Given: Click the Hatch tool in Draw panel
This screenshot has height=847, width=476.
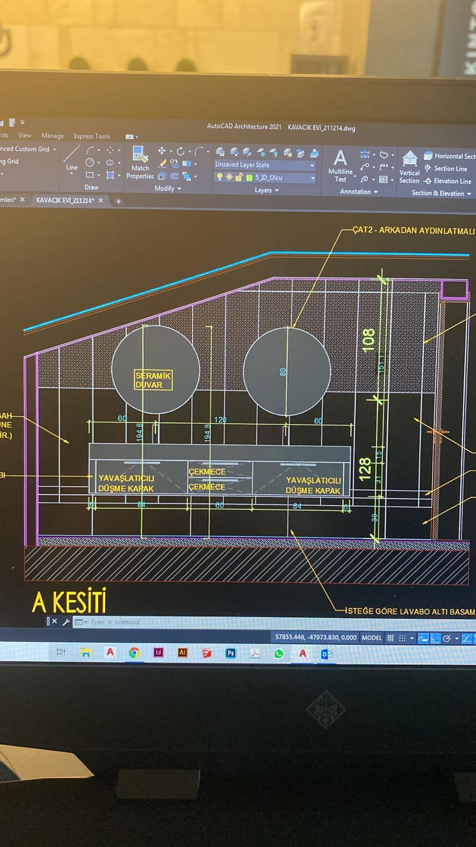Looking at the screenshot, I should (110, 175).
